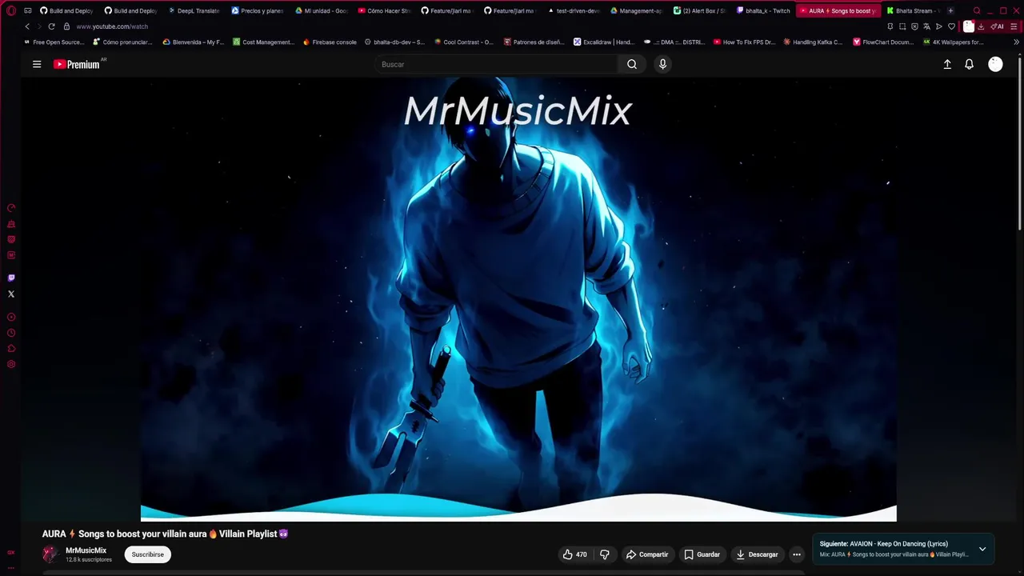Subscribe with the Suscribirse button

[x=147, y=554]
